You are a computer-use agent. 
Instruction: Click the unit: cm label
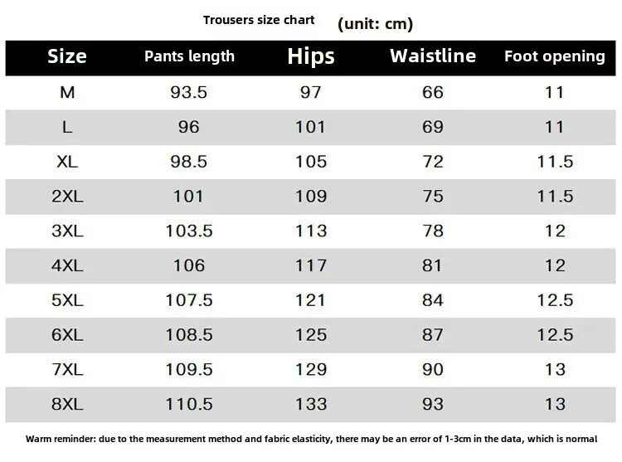[x=376, y=23]
